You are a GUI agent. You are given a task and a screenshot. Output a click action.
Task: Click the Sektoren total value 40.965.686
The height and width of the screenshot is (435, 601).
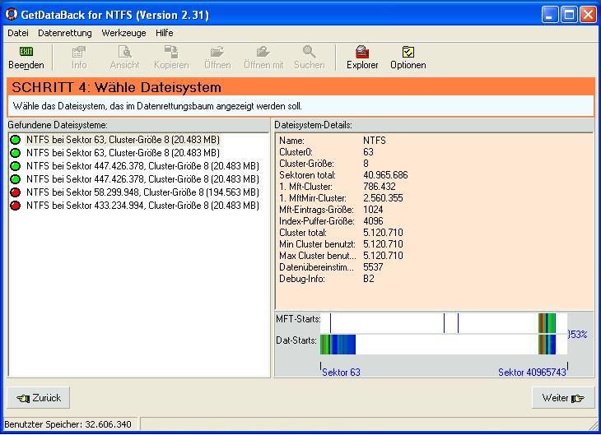[x=385, y=175]
